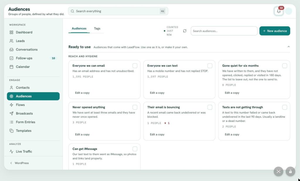Edit a copy of 'Never opened anything'

click(x=82, y=134)
